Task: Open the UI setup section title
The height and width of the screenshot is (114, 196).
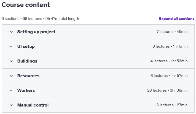Action: [26, 46]
